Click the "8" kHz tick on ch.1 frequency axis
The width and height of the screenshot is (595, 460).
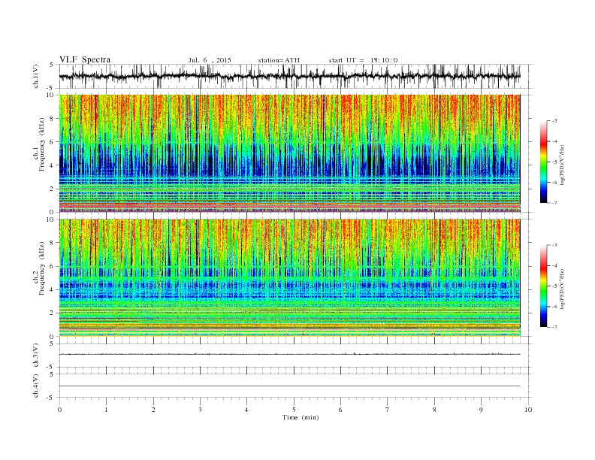coord(53,119)
